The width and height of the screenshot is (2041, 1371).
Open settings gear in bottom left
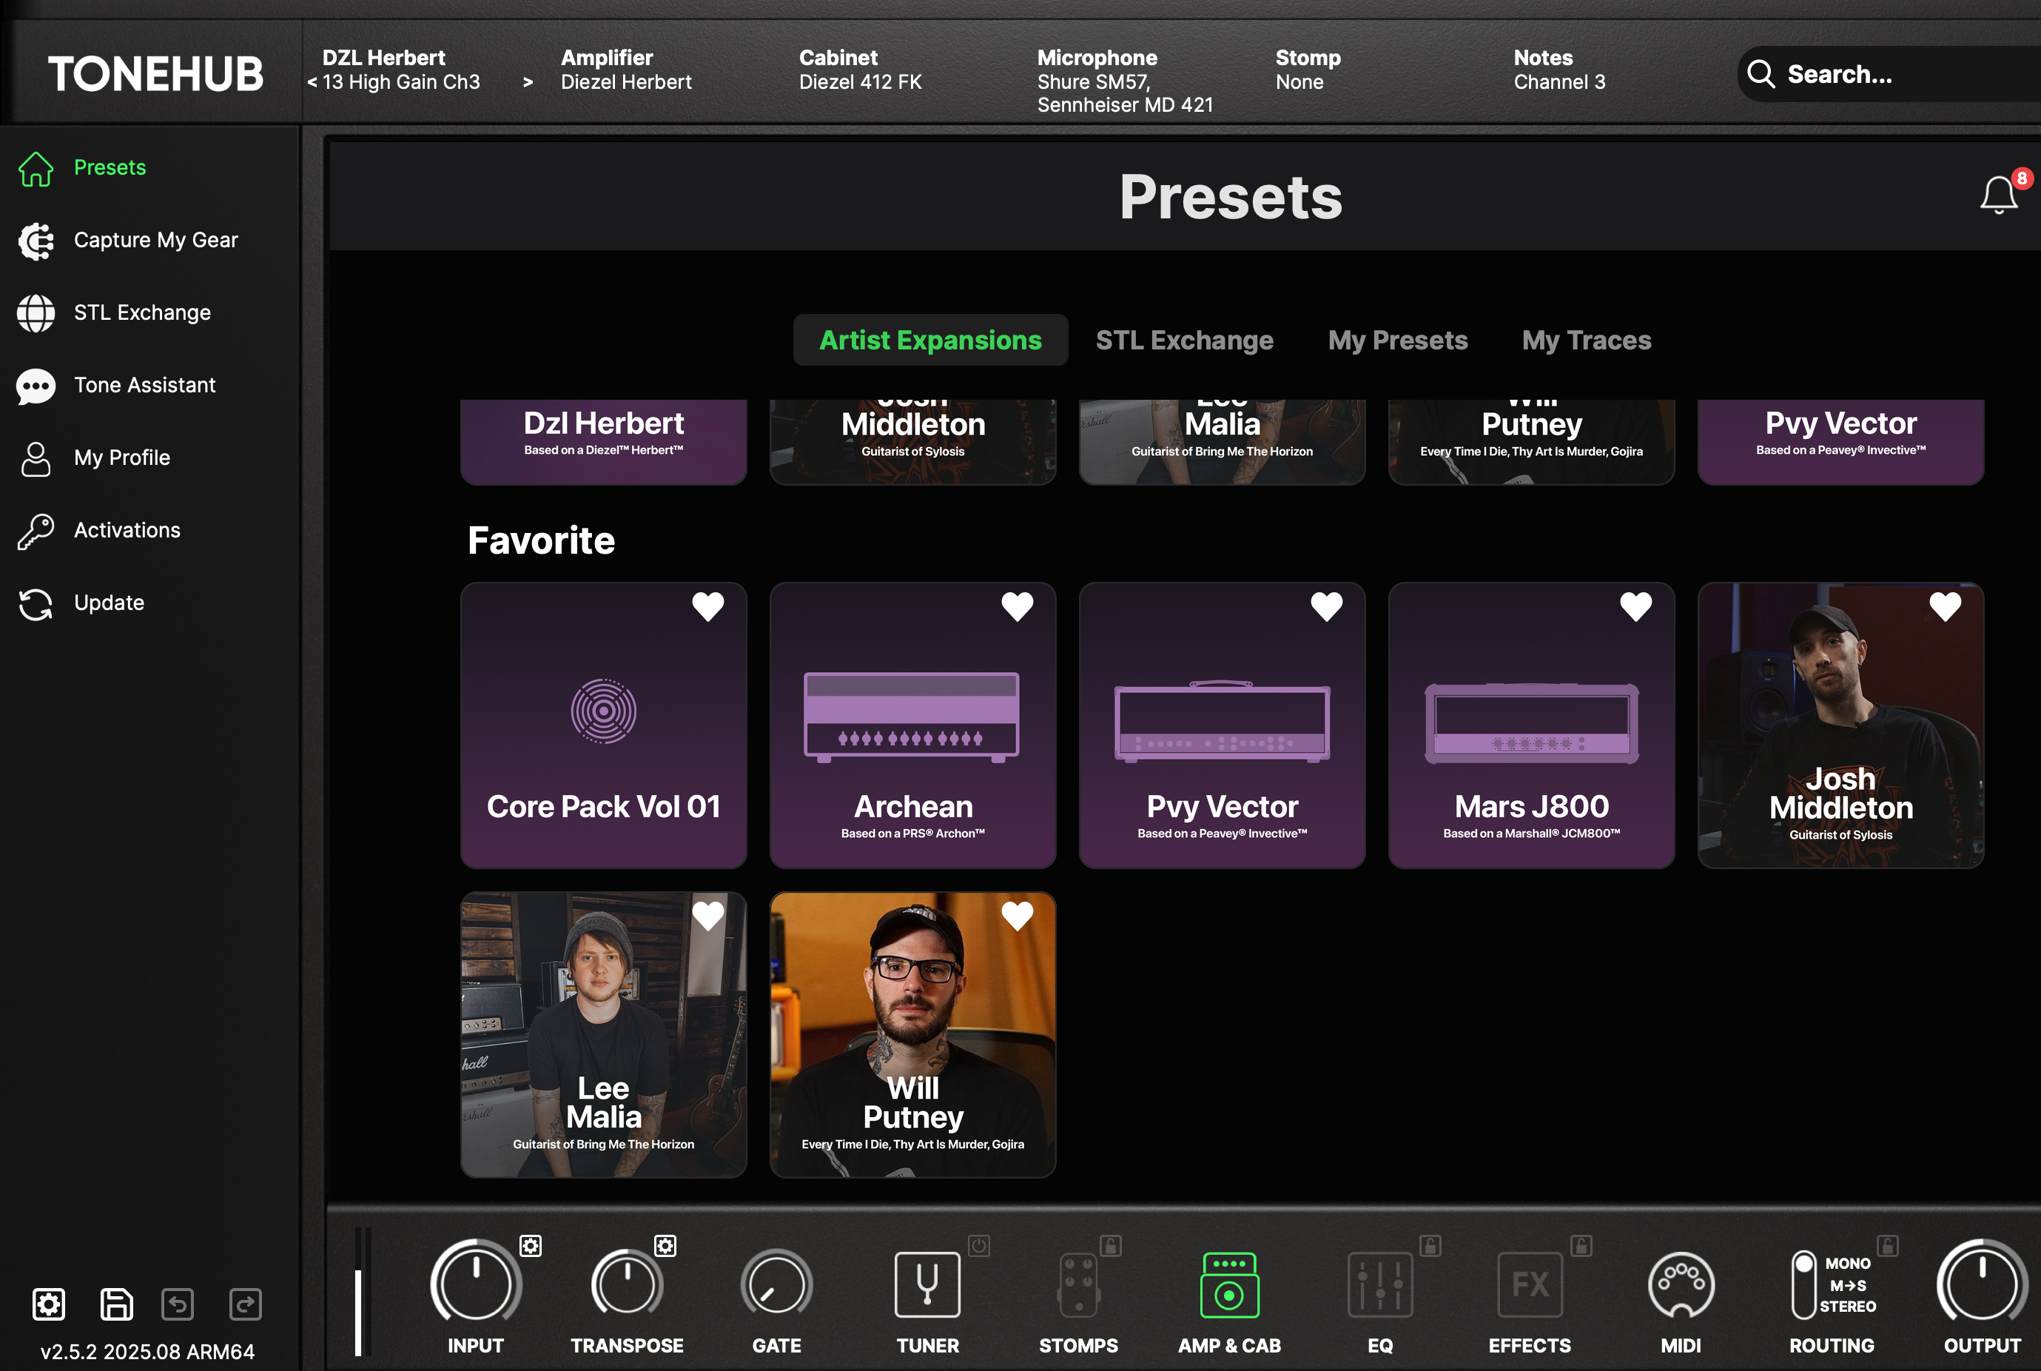(49, 1304)
